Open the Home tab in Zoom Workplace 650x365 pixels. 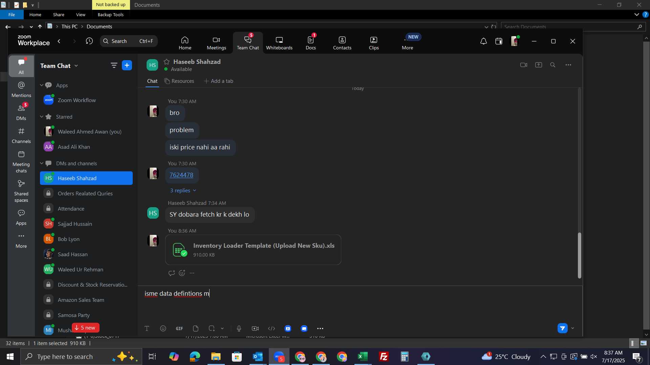click(185, 43)
